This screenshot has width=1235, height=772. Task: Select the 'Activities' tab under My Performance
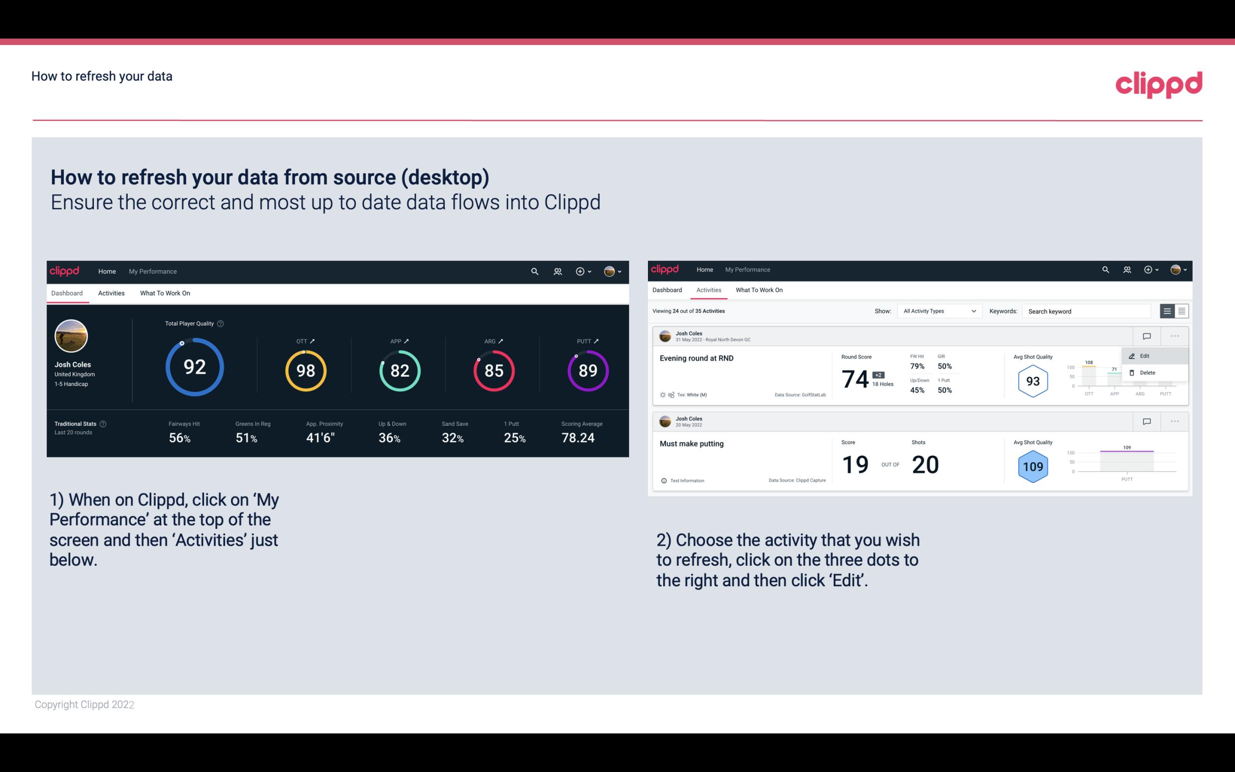(x=111, y=293)
